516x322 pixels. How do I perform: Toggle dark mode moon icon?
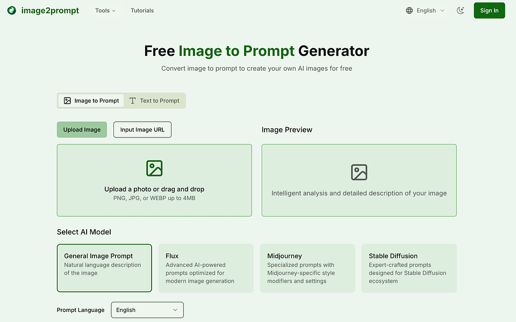pyautogui.click(x=461, y=11)
